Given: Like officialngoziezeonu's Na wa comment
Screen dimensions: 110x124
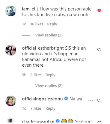Looking at the screenshot, I should (x=99, y=100).
